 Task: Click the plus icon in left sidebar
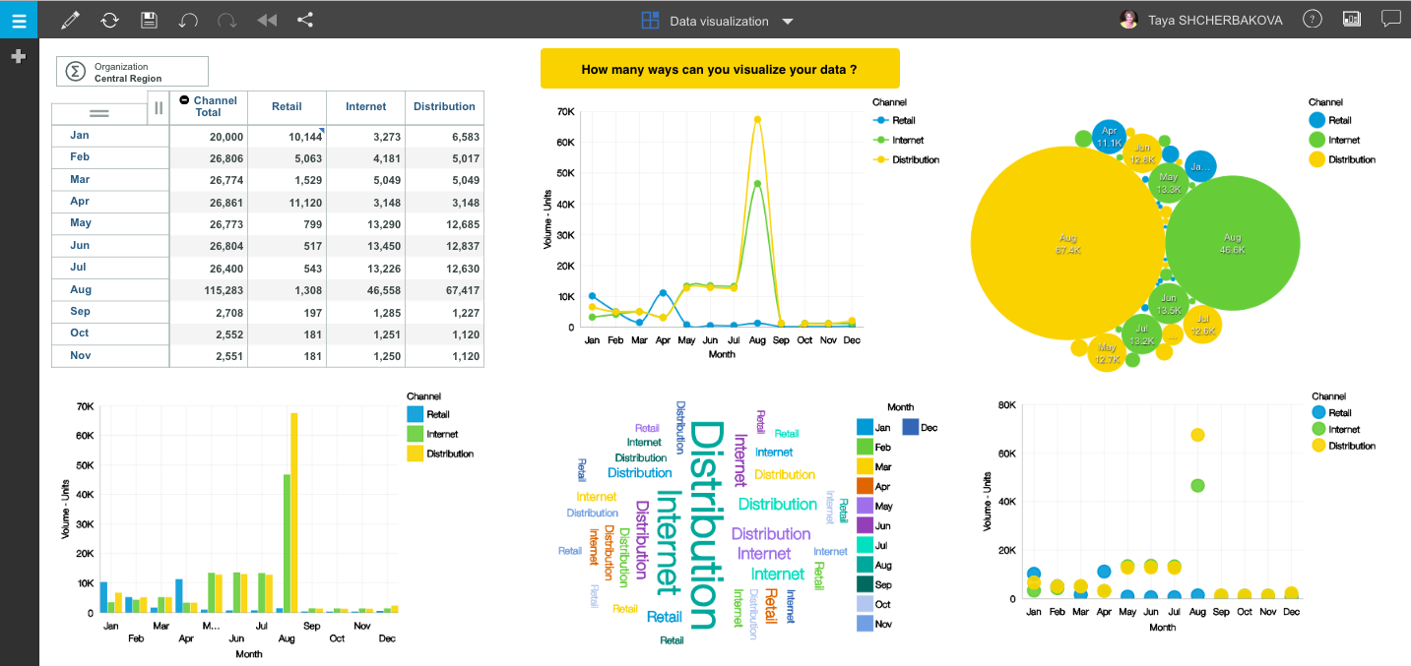click(18, 57)
